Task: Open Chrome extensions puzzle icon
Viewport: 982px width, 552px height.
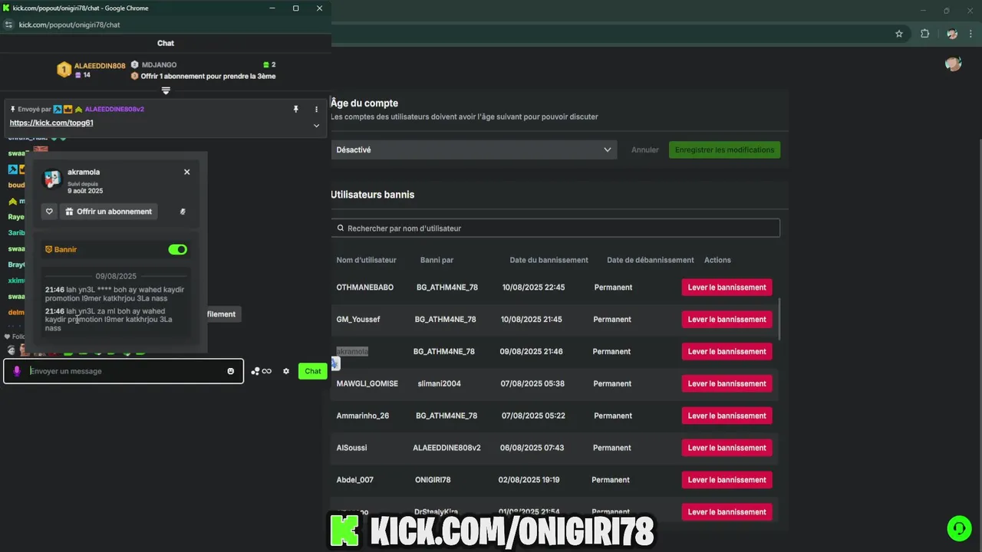Action: click(925, 34)
